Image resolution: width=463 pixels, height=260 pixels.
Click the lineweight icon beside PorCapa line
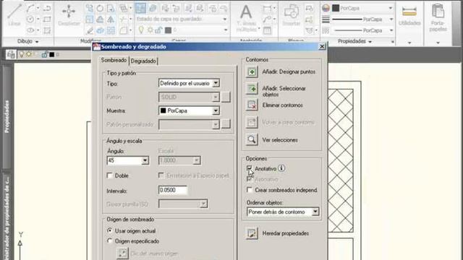tap(326, 19)
